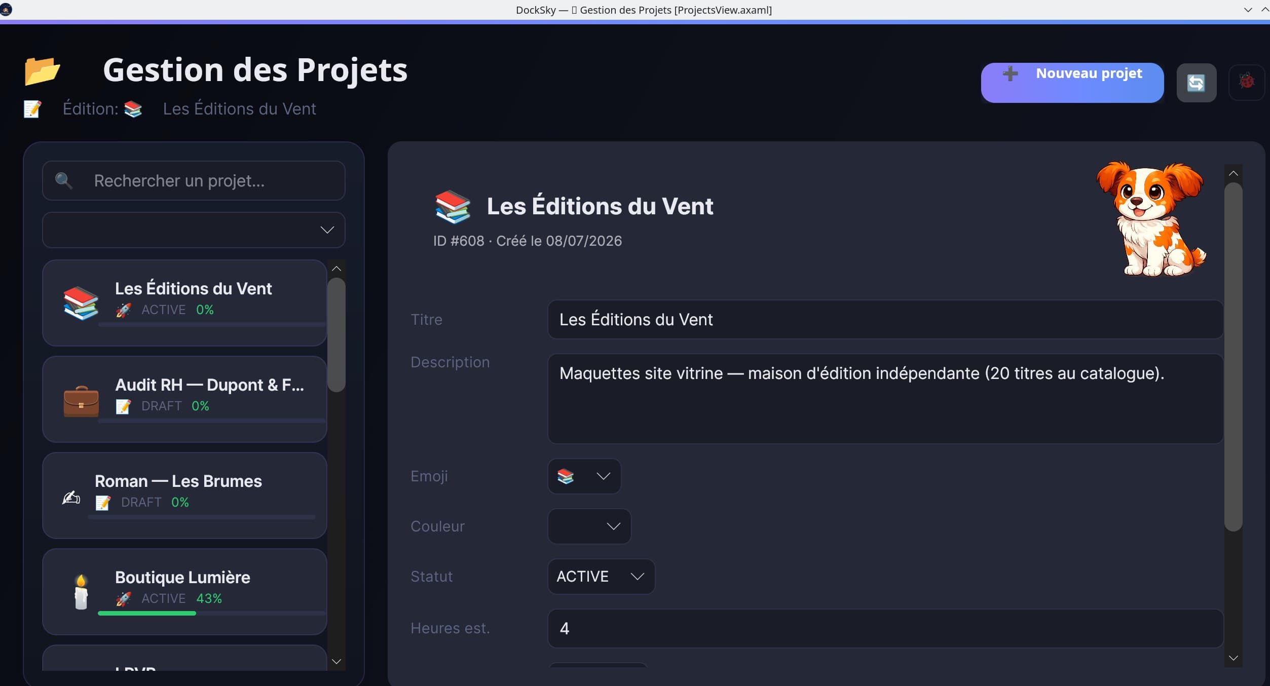The height and width of the screenshot is (686, 1270).
Task: Click the Titre input field
Action: pyautogui.click(x=885, y=320)
